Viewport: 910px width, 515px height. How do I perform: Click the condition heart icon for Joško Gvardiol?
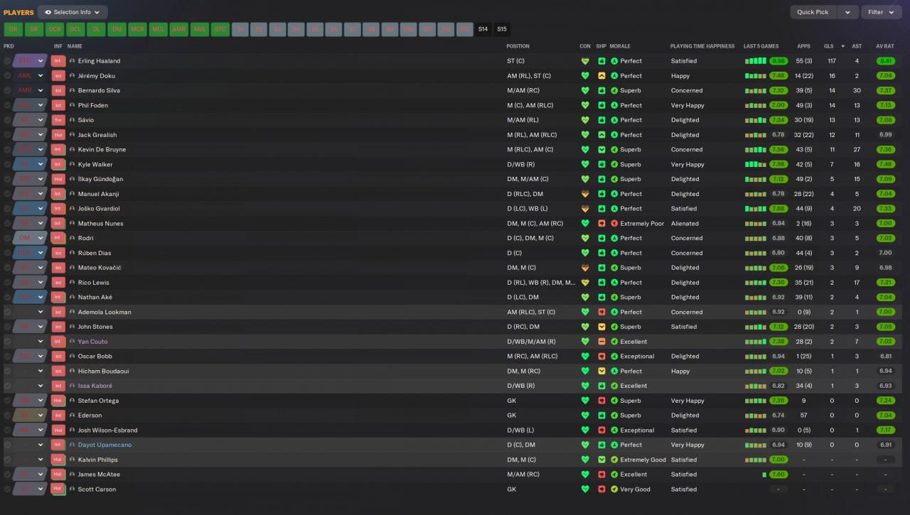(585, 209)
